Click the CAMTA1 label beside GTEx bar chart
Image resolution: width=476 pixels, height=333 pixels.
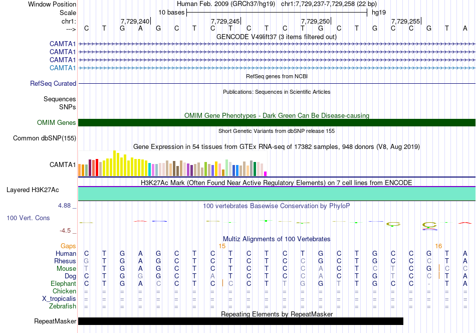point(63,164)
